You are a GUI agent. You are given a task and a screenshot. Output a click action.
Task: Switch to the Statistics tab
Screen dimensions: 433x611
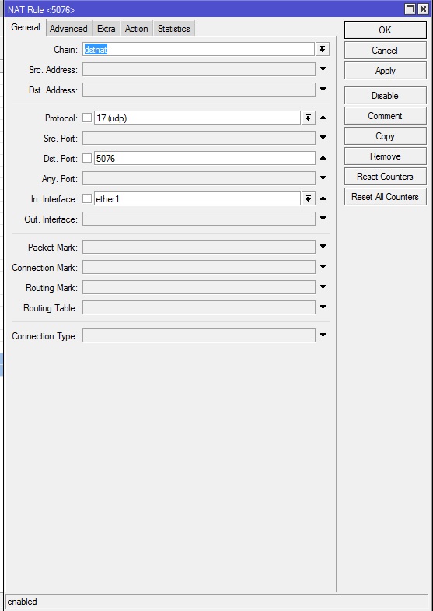(x=174, y=29)
